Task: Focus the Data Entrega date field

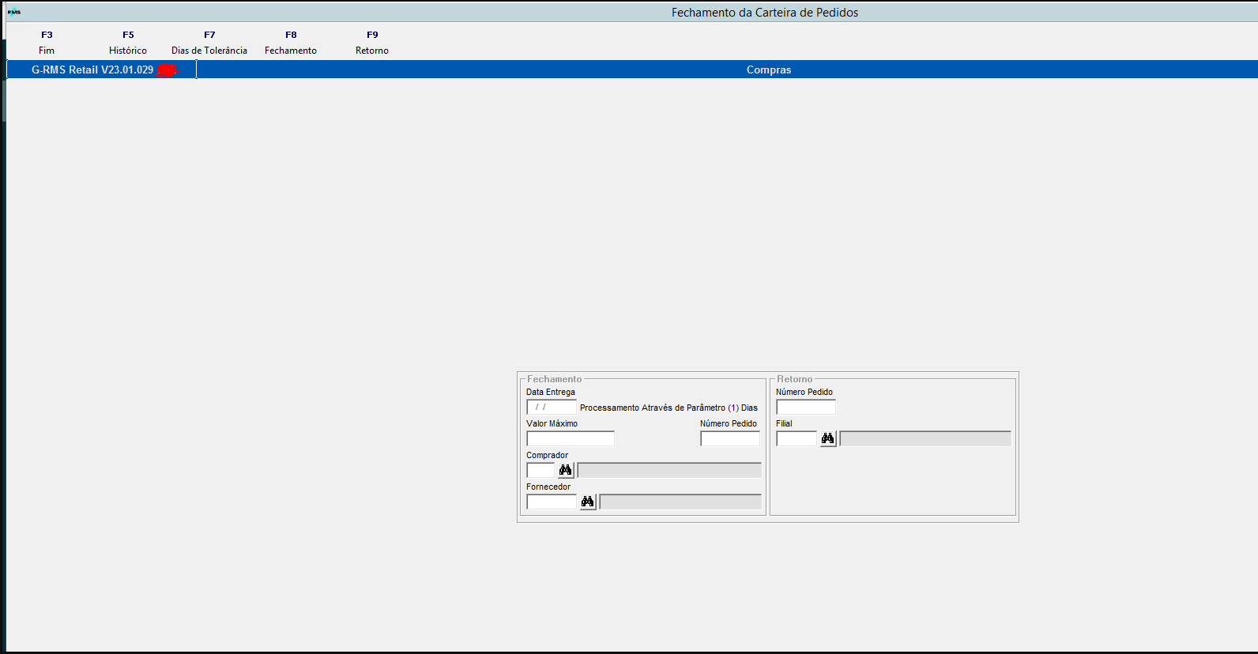Action: point(552,407)
